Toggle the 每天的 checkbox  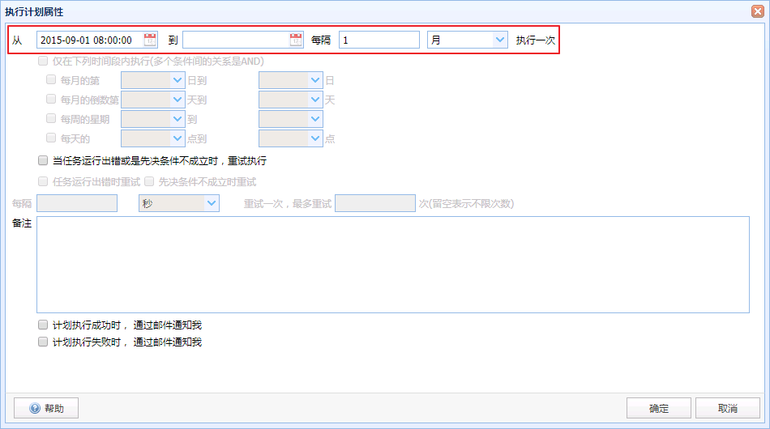tap(51, 138)
